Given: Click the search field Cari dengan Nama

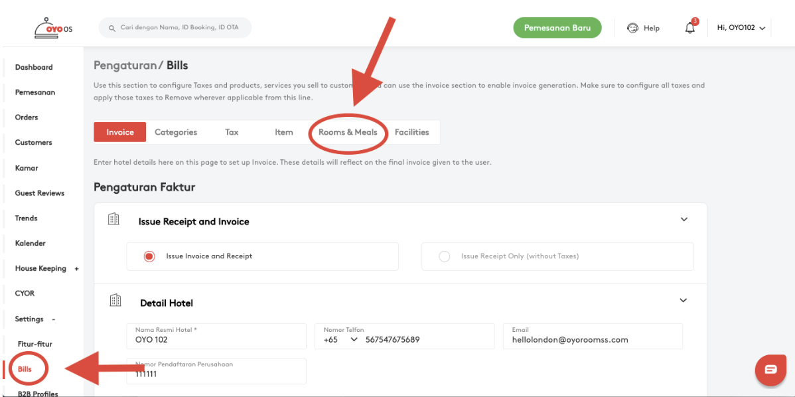Looking at the screenshot, I should [x=175, y=27].
